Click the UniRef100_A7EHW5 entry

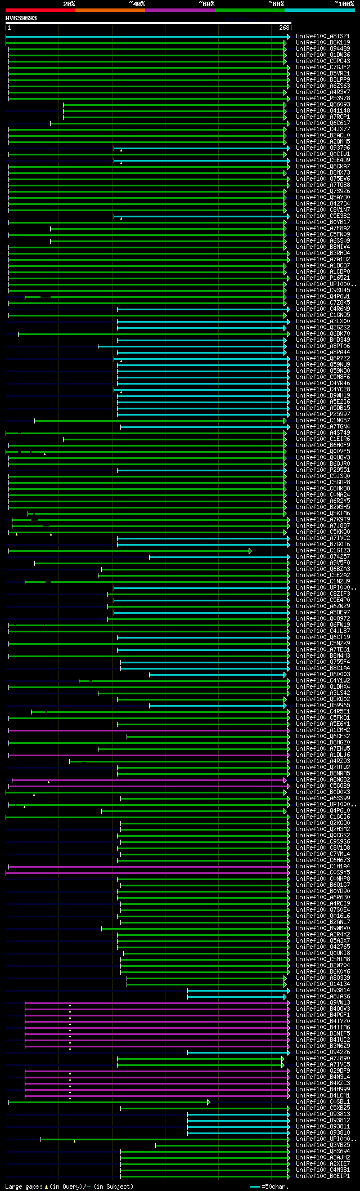tap(323, 749)
